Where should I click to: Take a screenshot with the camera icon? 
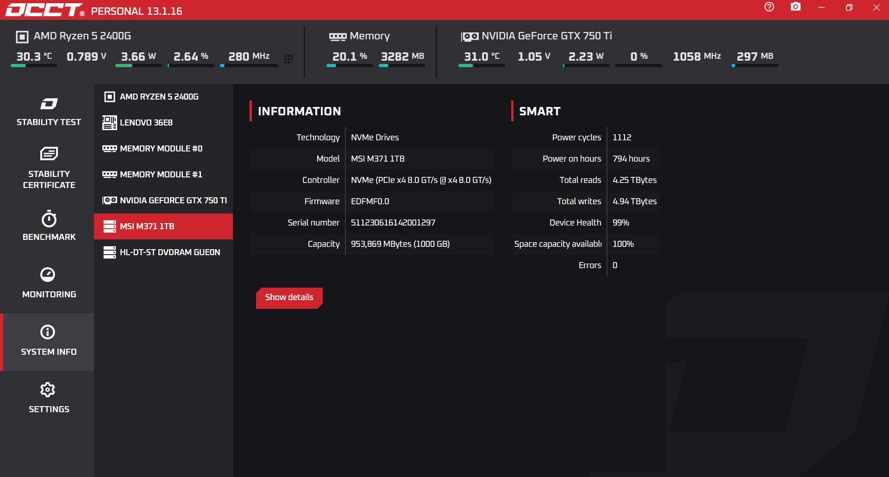[x=795, y=7]
